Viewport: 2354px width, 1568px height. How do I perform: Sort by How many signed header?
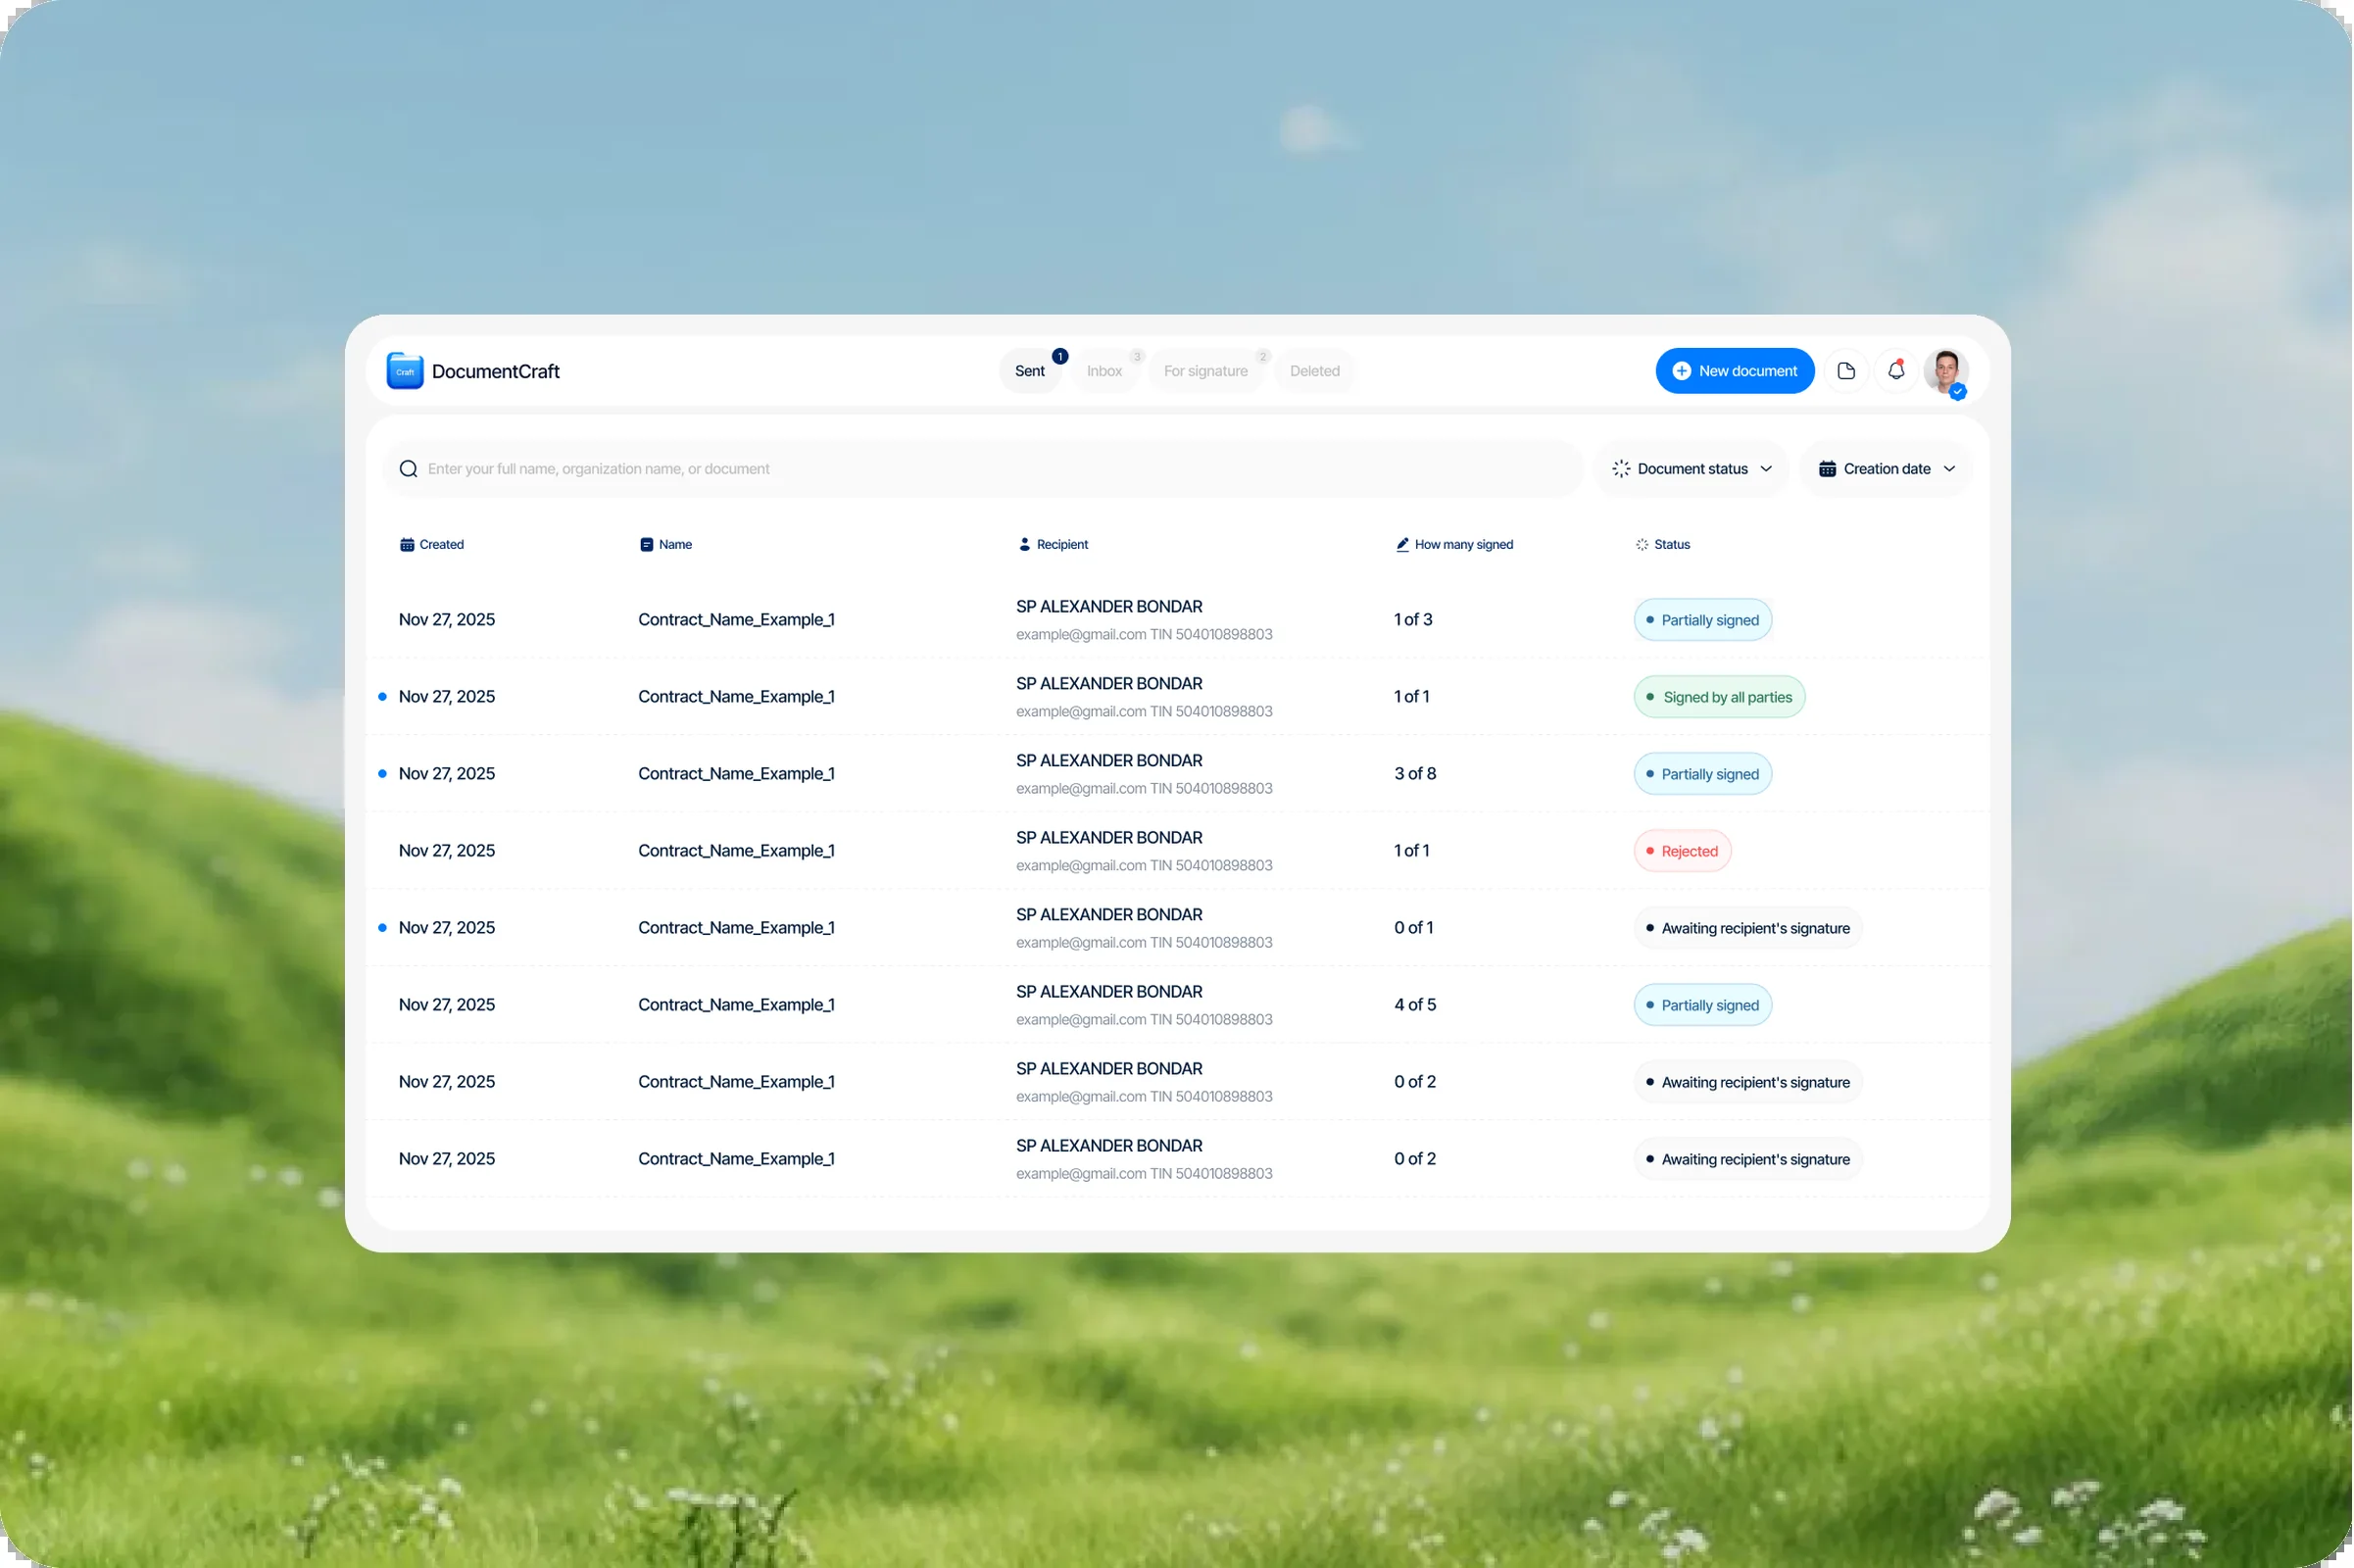click(x=1455, y=545)
